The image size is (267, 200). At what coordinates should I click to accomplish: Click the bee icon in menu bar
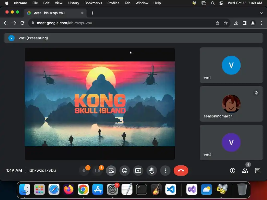click(195, 3)
